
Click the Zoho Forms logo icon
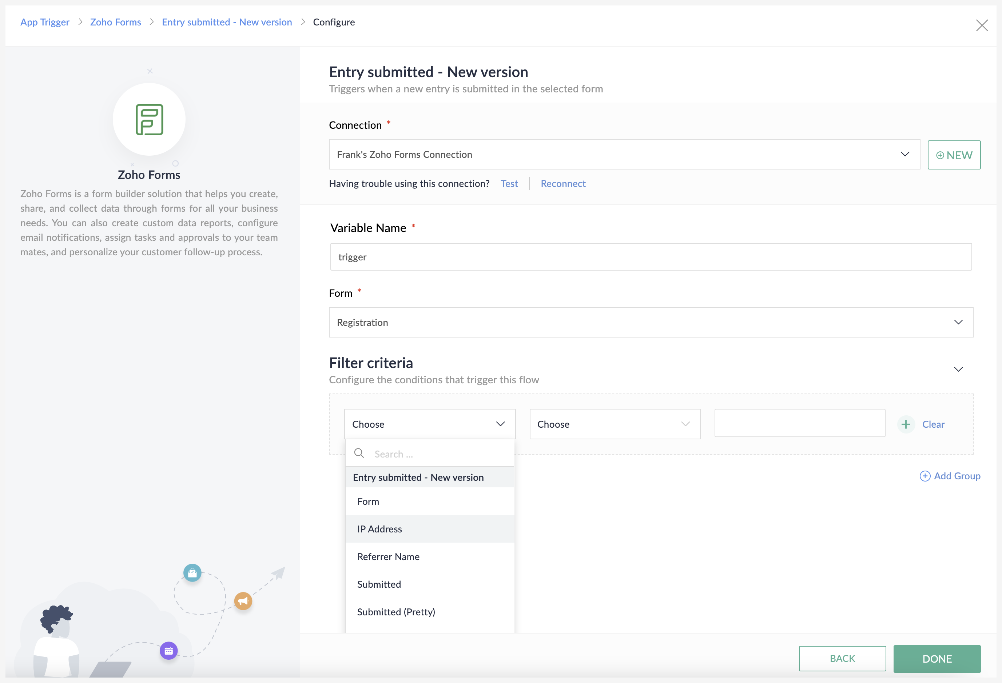[149, 119]
